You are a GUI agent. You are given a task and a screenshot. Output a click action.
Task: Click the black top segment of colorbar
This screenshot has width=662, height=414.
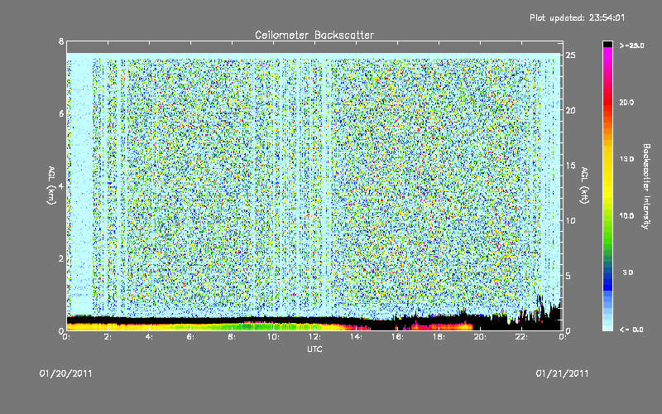[x=607, y=44]
